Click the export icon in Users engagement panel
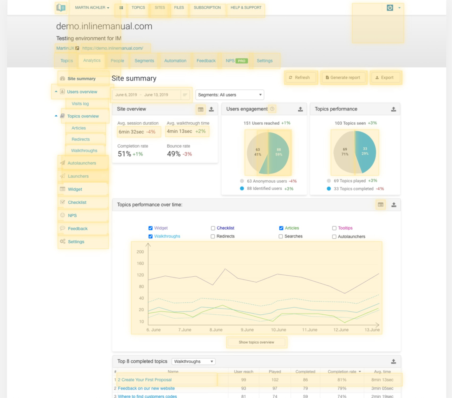Screen dimensions: 452x398 click(300, 109)
